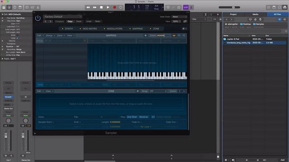Switch to the SYNTH pane
This screenshot has width=289, height=162.
tap(67, 29)
